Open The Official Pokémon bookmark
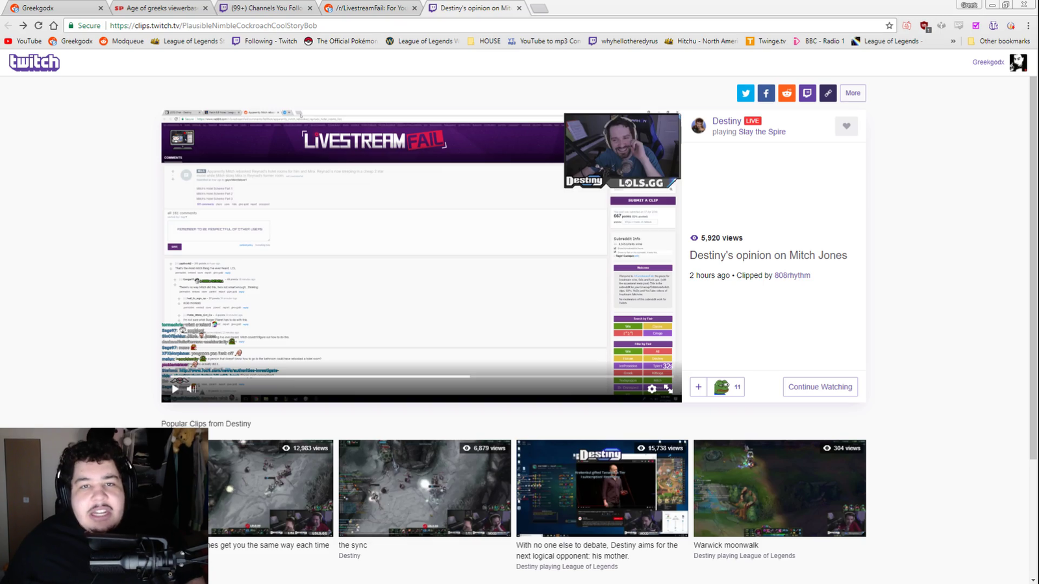Viewport: 1039px width, 584px height. pos(340,41)
